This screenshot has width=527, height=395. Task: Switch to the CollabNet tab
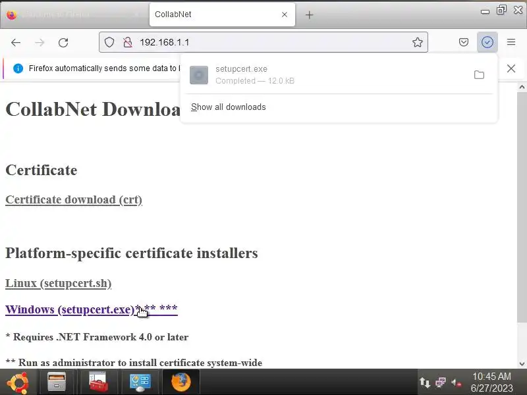[222, 14]
